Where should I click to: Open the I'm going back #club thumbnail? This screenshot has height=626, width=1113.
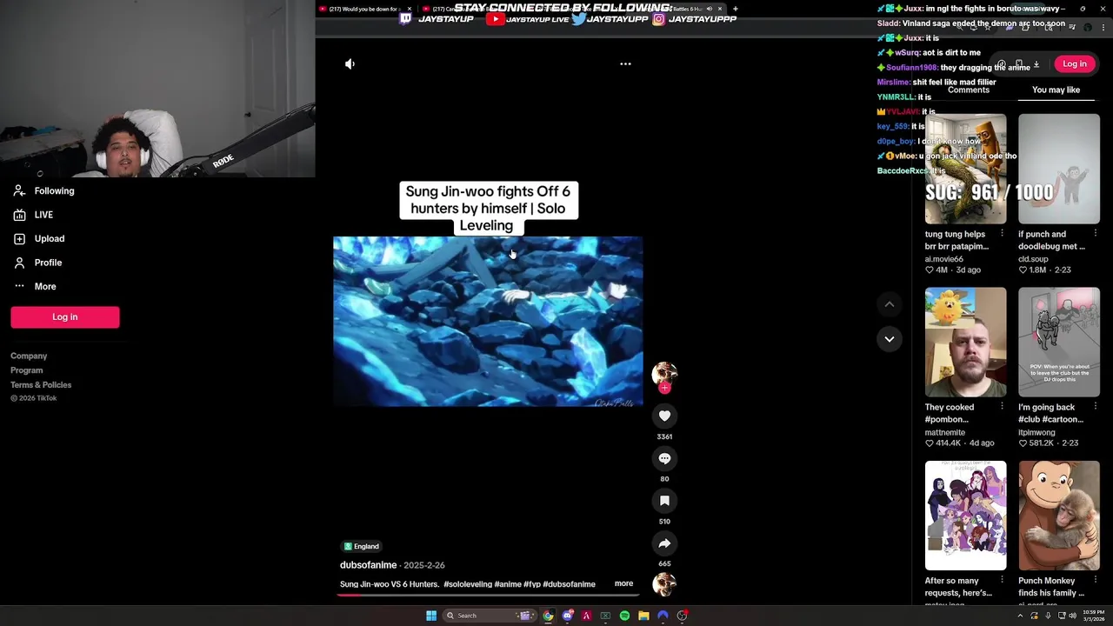[x=1058, y=342]
